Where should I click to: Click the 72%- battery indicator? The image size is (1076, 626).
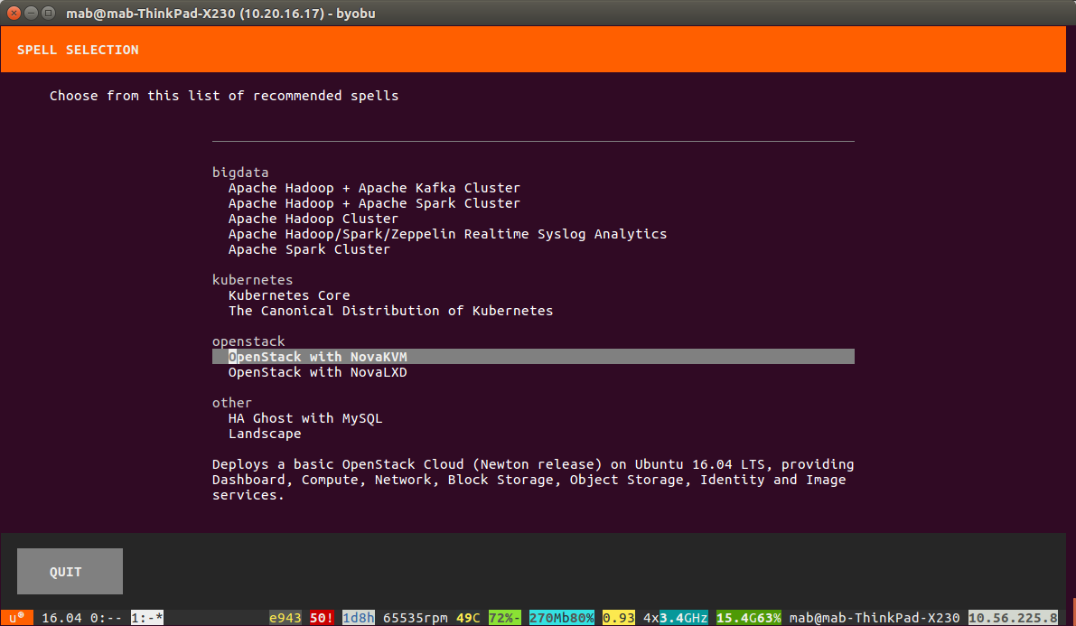tap(504, 618)
